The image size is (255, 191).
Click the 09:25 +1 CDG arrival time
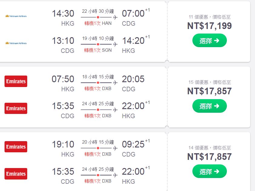coord(136,144)
